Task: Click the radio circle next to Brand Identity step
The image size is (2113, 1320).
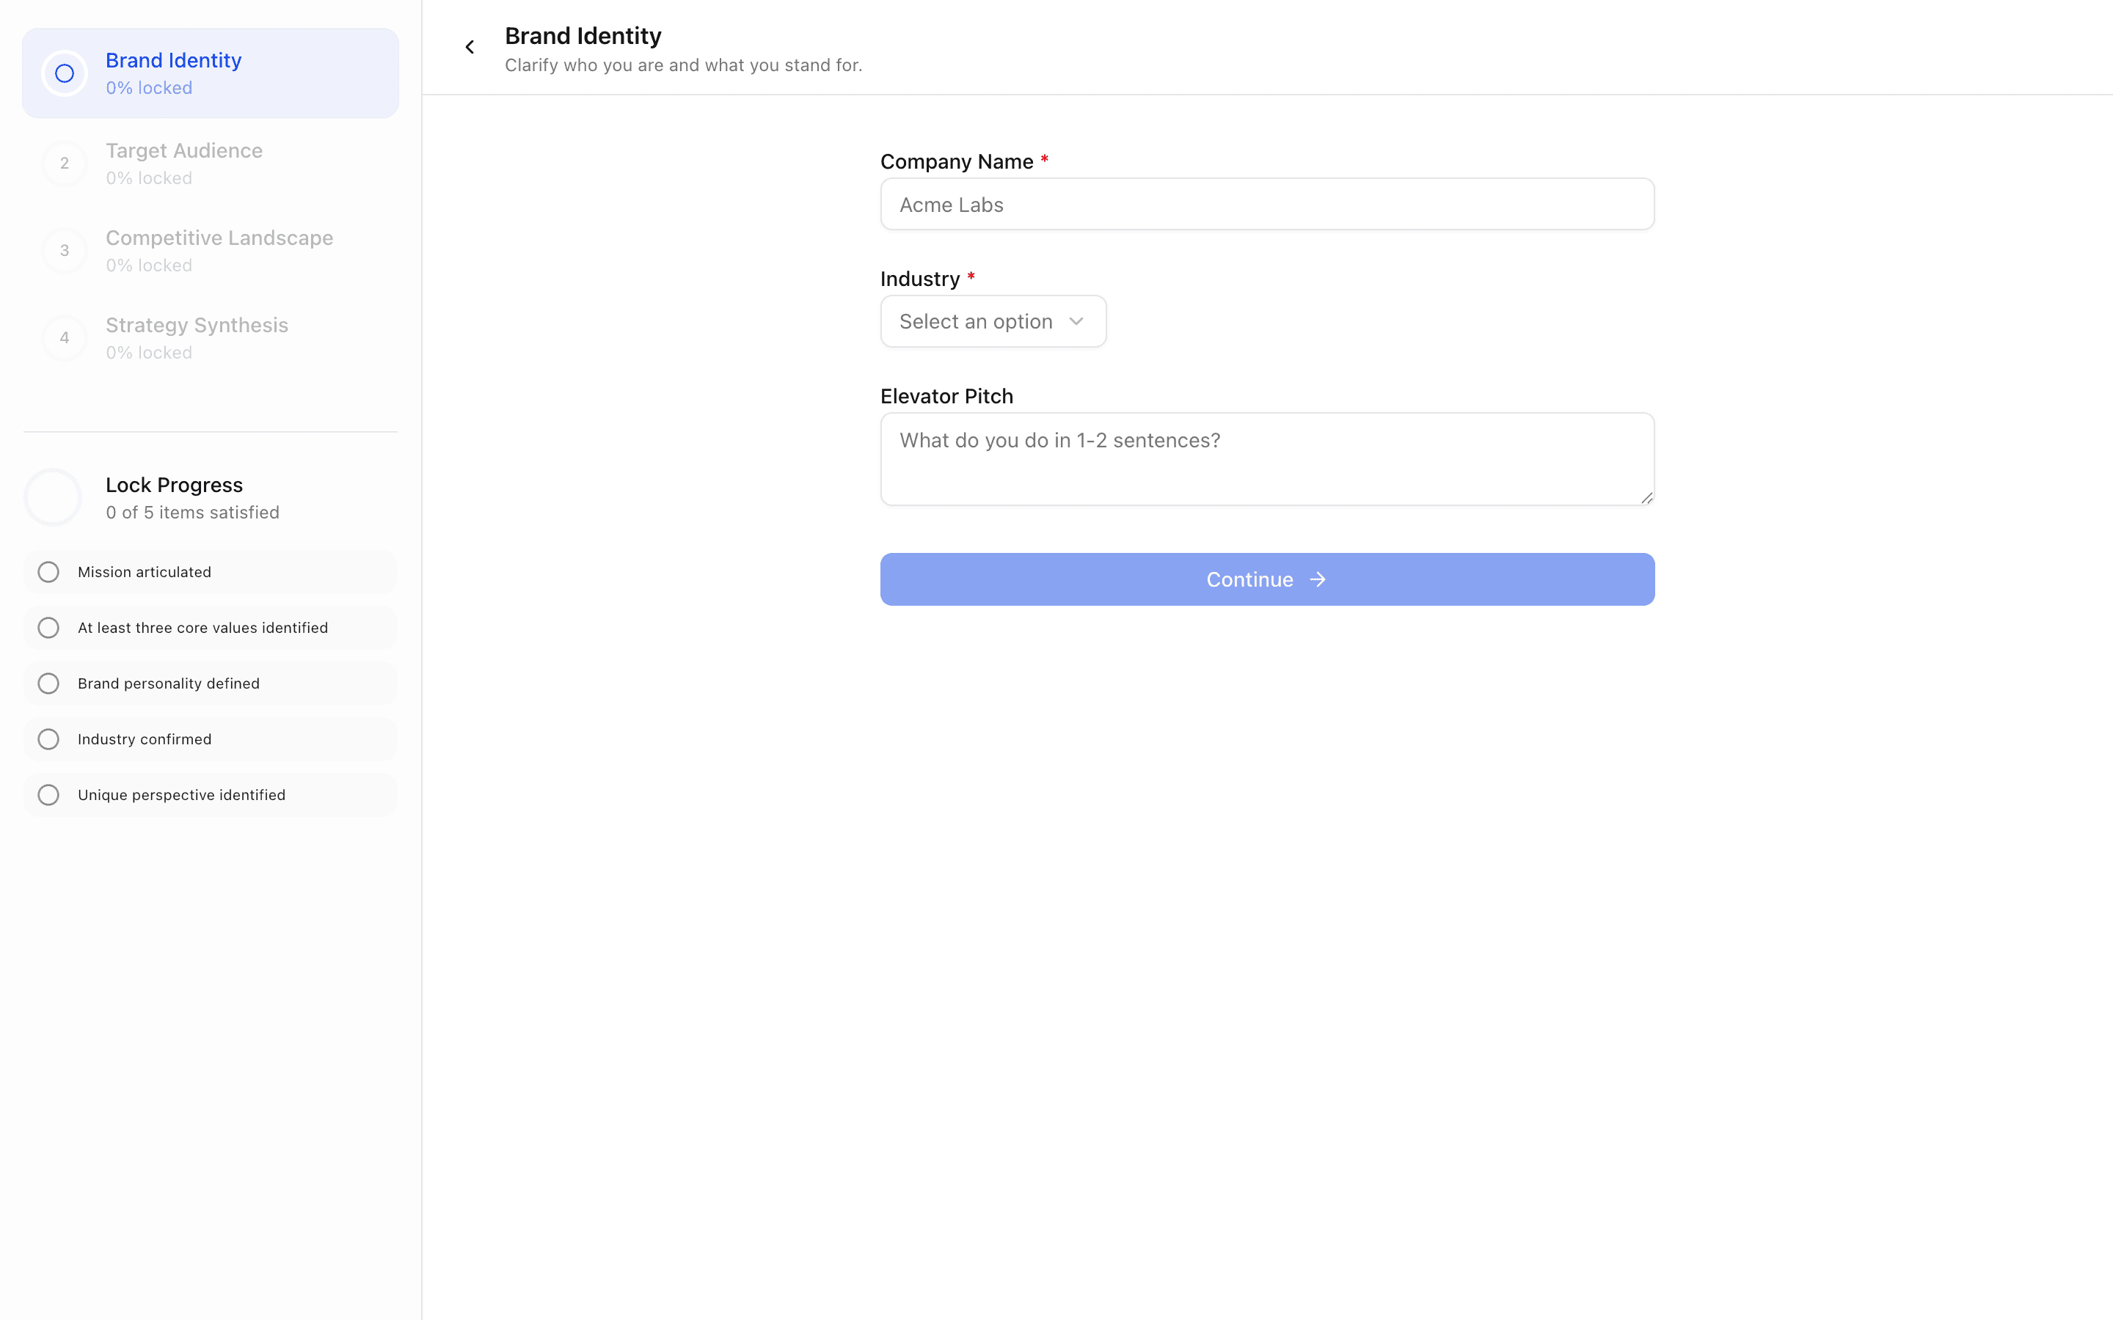Action: point(64,73)
